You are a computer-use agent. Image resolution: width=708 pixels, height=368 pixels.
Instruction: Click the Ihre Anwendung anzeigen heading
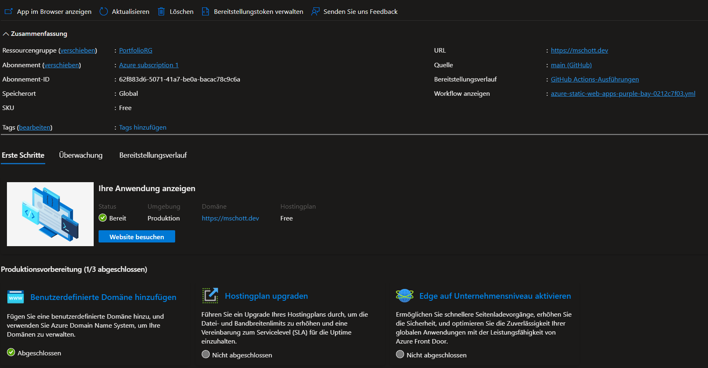tap(147, 189)
